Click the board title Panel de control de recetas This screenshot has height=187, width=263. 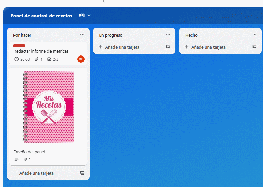coord(41,16)
